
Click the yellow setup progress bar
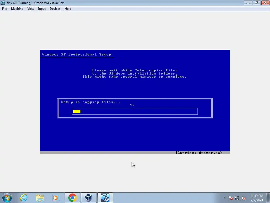[x=77, y=112]
